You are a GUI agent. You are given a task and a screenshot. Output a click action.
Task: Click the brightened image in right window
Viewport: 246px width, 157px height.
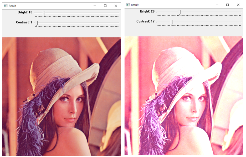[184, 96]
